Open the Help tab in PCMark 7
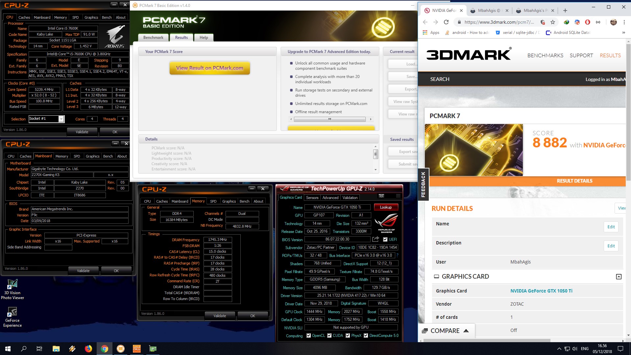This screenshot has height=355, width=631. click(204, 38)
